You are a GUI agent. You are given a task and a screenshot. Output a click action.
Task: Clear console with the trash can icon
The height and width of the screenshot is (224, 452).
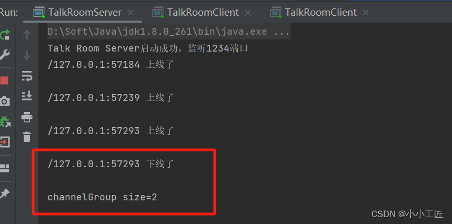27,137
